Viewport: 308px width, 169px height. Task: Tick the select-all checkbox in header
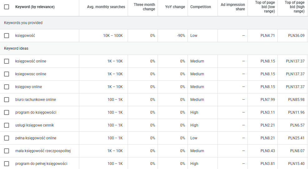[7, 7]
